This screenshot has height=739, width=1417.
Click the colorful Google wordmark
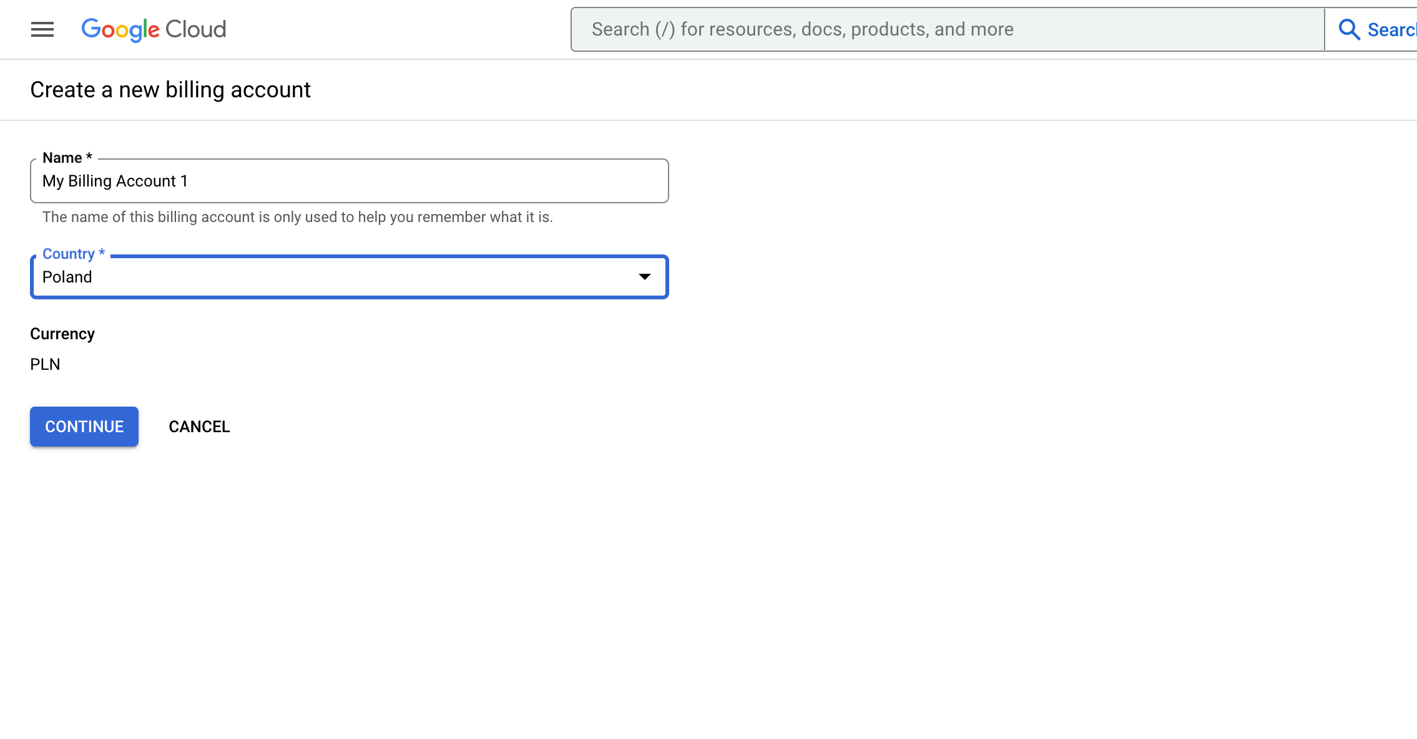120,29
